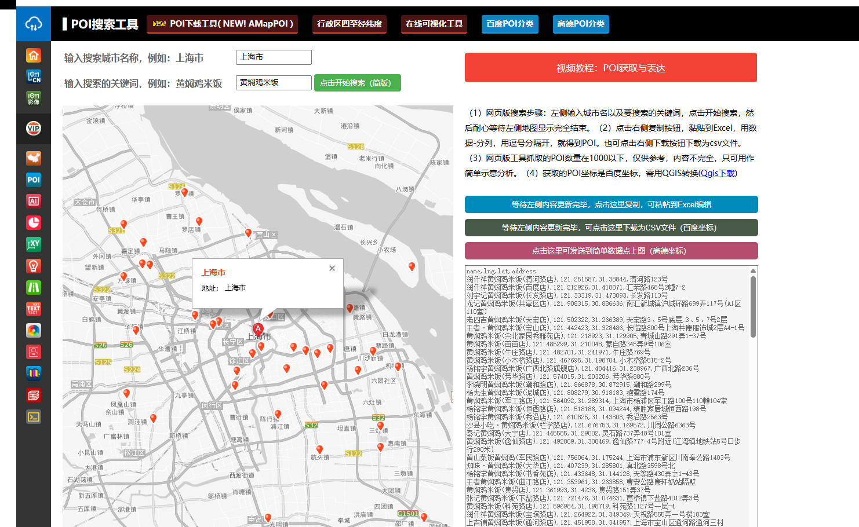Image resolution: width=859 pixels, height=527 pixels.
Task: Click the city name input field
Action: pos(274,57)
